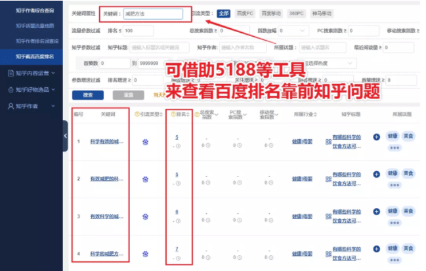426x271 pixels.
Task: Collapse the sidebar with the arrow handle
Action: tap(65, 136)
